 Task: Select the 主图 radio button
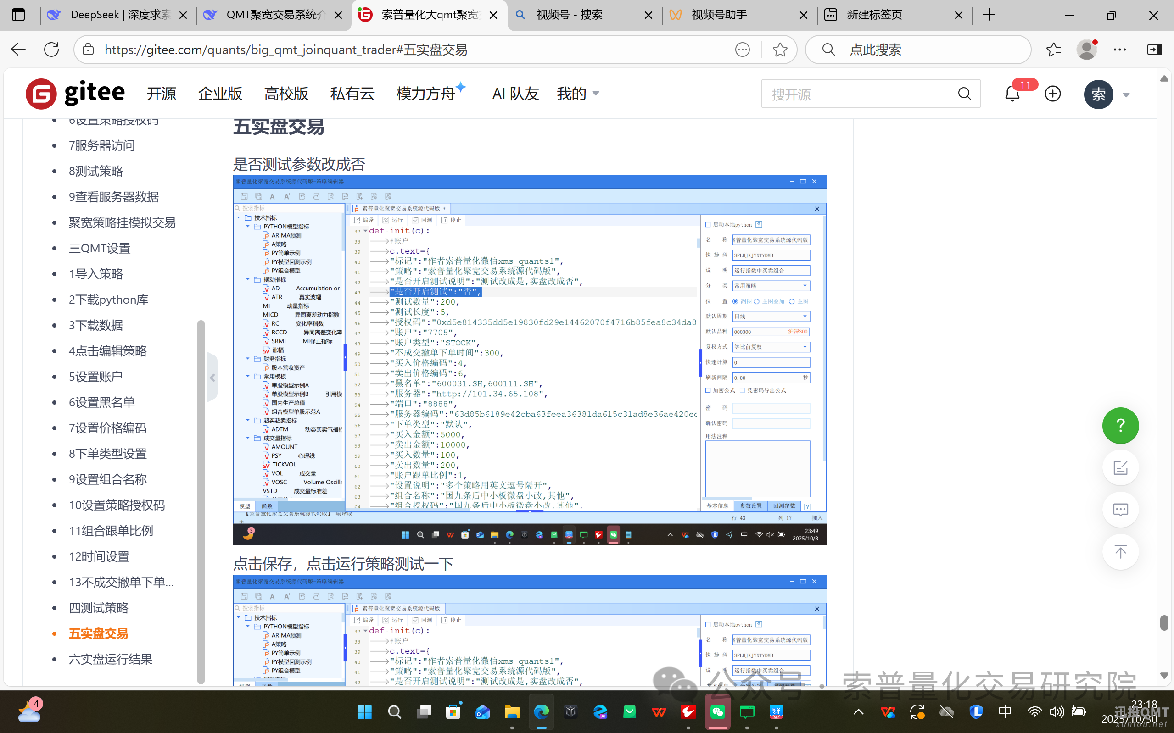tap(792, 301)
